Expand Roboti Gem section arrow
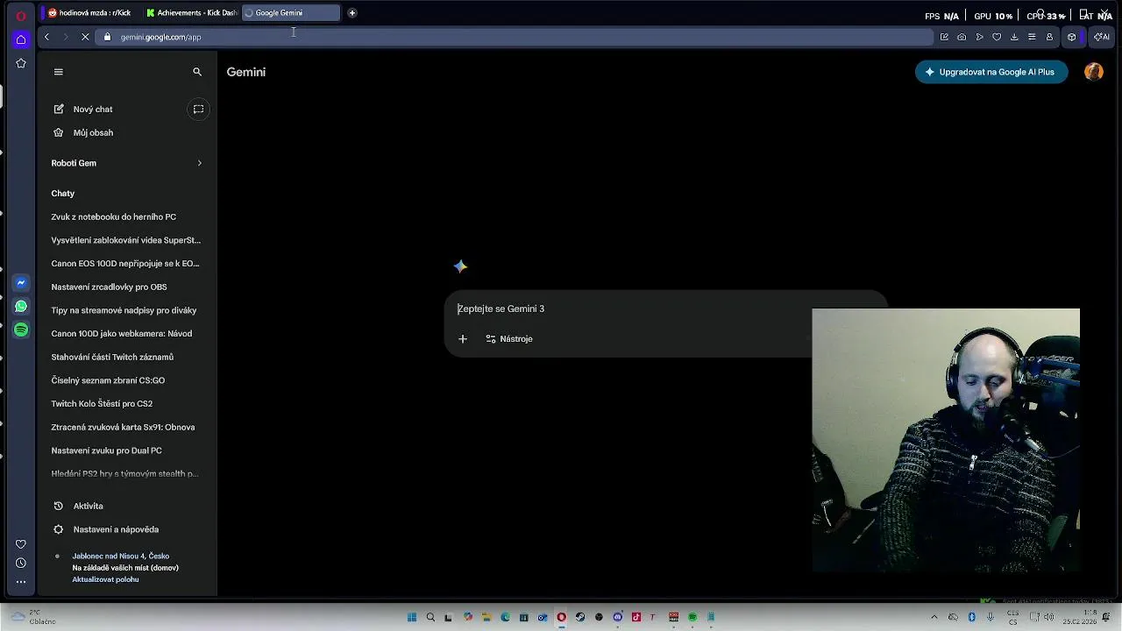1122x631 pixels. (199, 163)
